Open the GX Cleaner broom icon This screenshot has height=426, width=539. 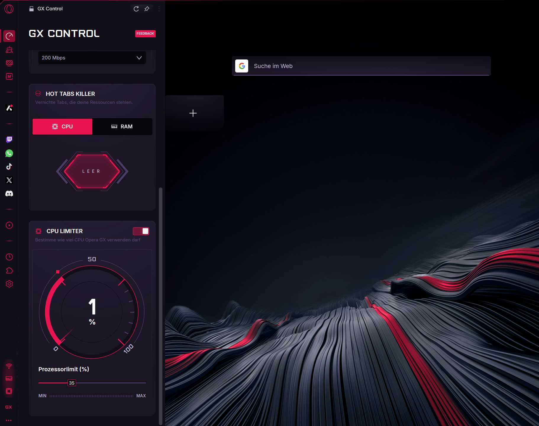tap(9, 49)
